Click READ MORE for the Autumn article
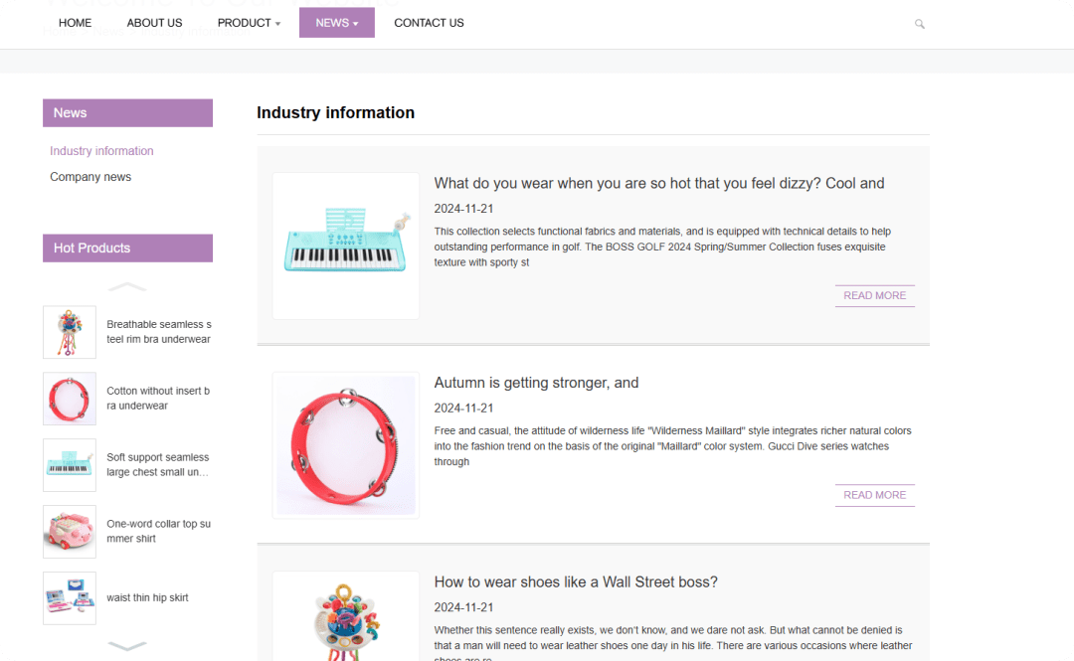1074x661 pixels. (875, 495)
